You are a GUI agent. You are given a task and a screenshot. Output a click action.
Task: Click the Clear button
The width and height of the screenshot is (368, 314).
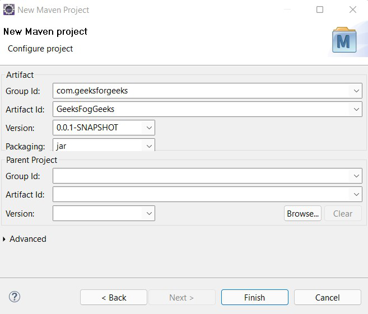[x=343, y=213]
